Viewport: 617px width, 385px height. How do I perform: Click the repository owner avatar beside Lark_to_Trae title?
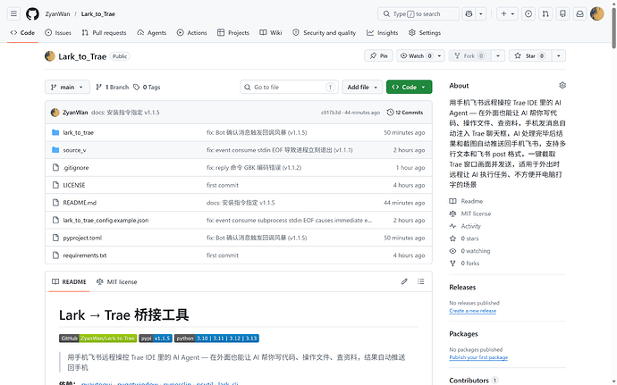[50, 56]
